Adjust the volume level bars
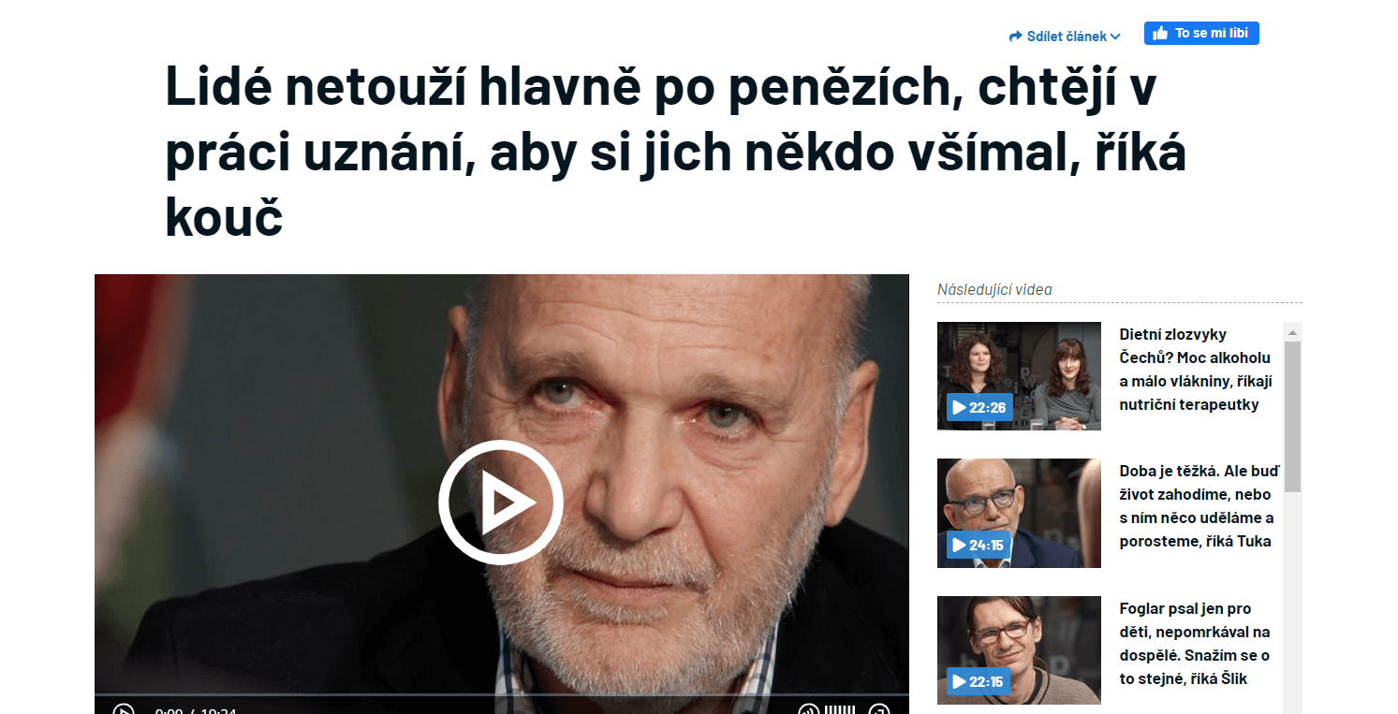The image size is (1398, 714). tap(840, 709)
